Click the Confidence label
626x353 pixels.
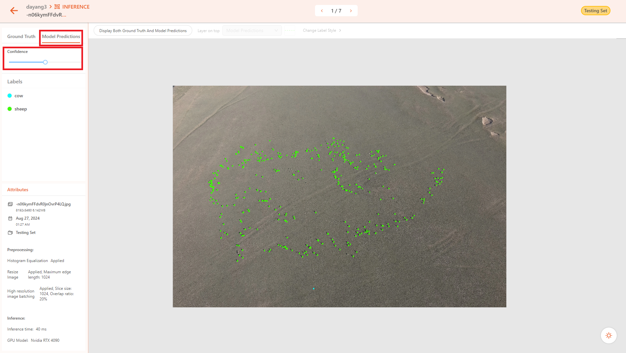(x=18, y=52)
